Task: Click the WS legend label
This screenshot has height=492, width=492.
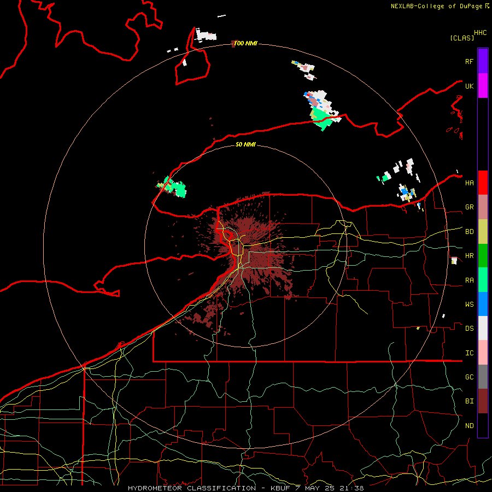Action: pos(469,304)
